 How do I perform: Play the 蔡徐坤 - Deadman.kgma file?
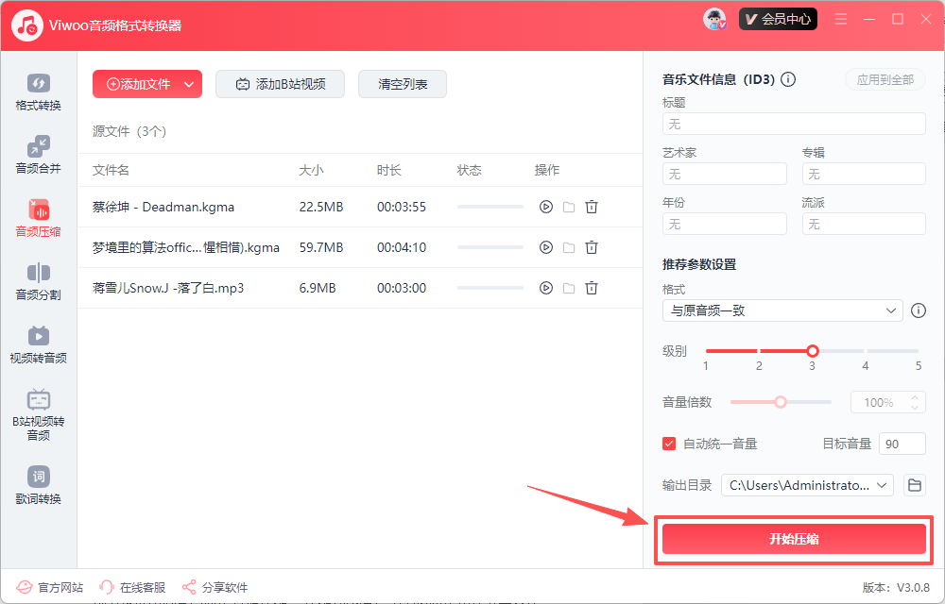click(x=545, y=207)
